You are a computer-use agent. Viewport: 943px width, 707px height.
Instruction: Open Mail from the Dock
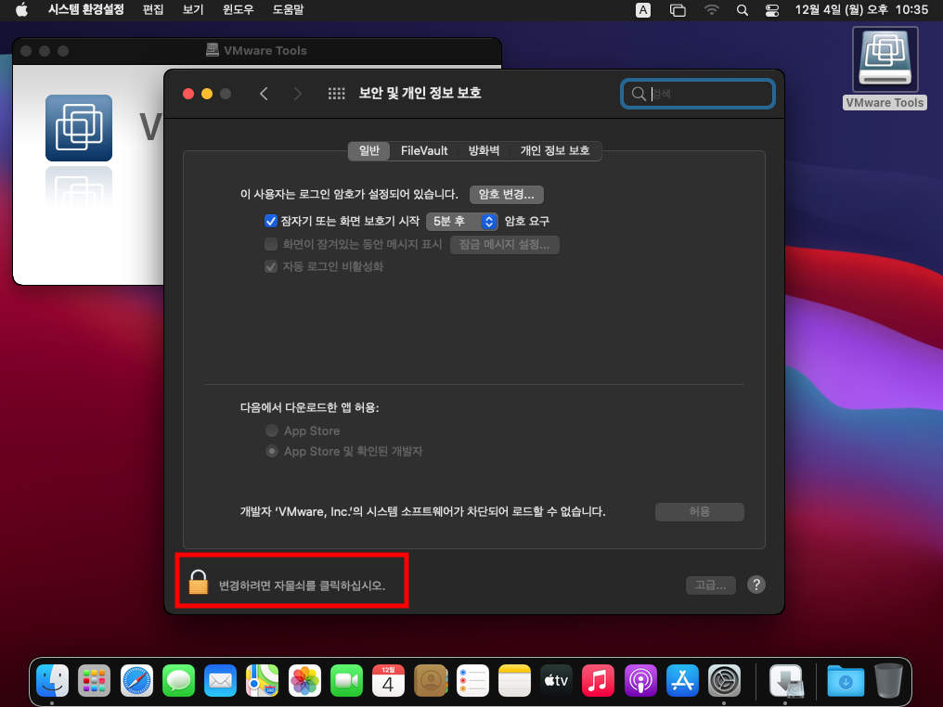(220, 681)
